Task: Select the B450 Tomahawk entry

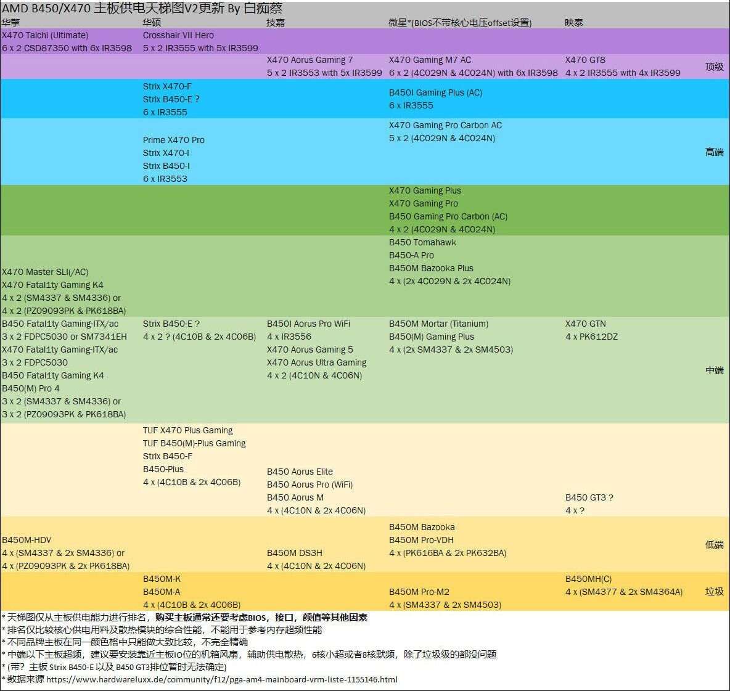Action: (x=422, y=242)
